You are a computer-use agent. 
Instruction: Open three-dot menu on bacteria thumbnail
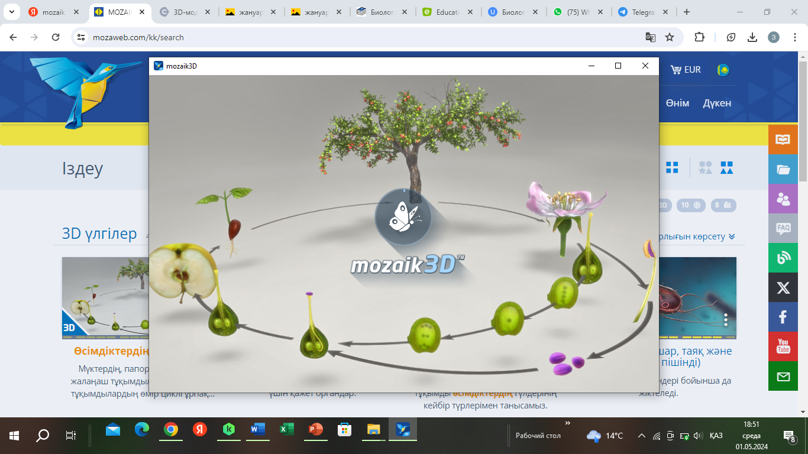click(726, 320)
